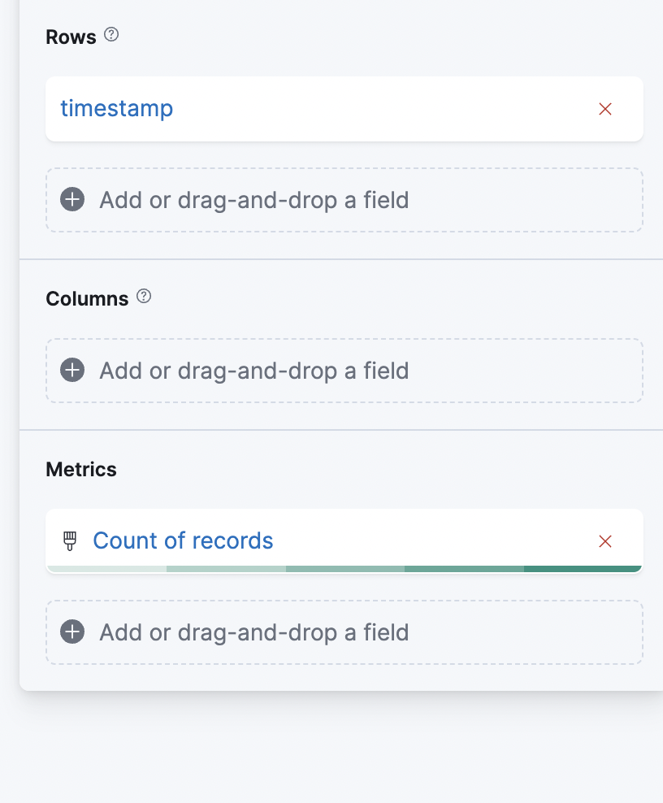Select the second-darkest green color segment
Viewport: 663px width, 803px height.
click(x=463, y=569)
